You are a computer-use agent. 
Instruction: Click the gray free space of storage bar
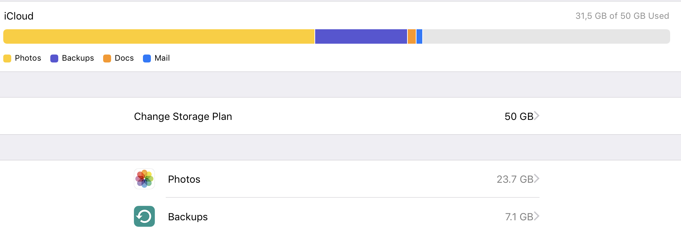546,36
